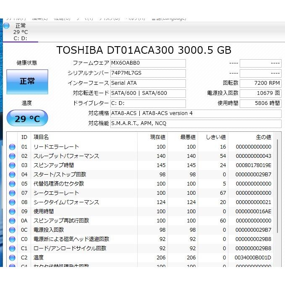Click raw value 000000000043
The width and height of the screenshot is (285, 285).
(254, 156)
